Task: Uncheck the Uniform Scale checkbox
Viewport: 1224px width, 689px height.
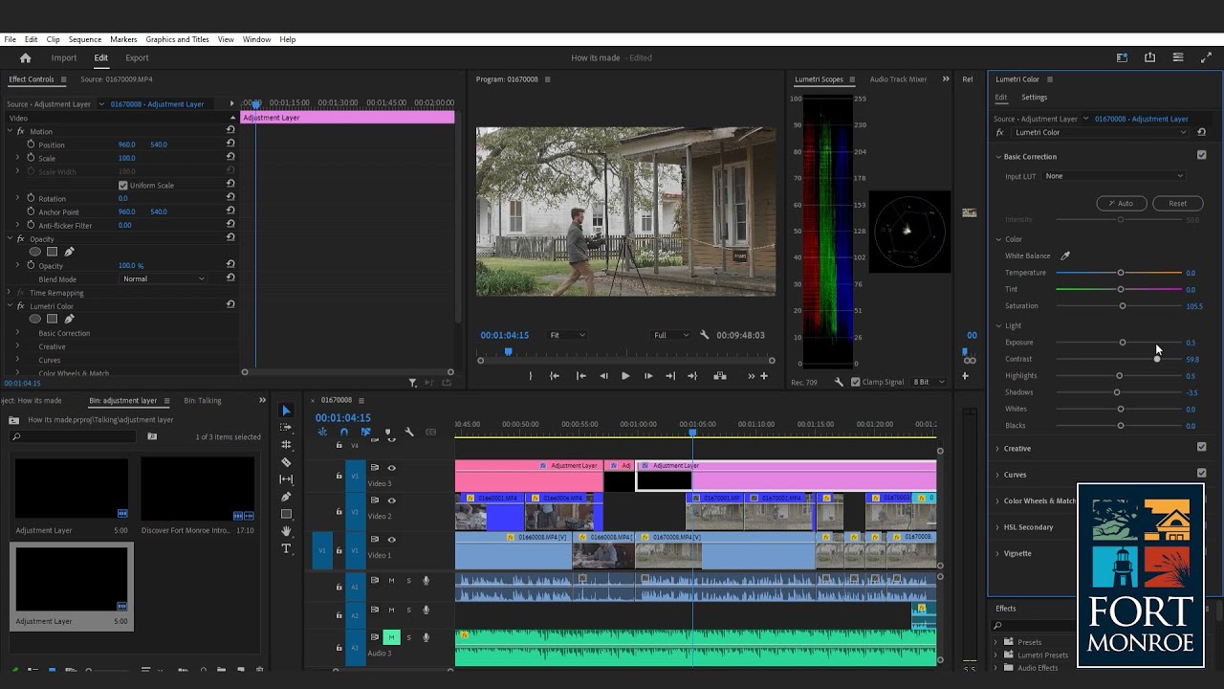Action: [x=122, y=185]
